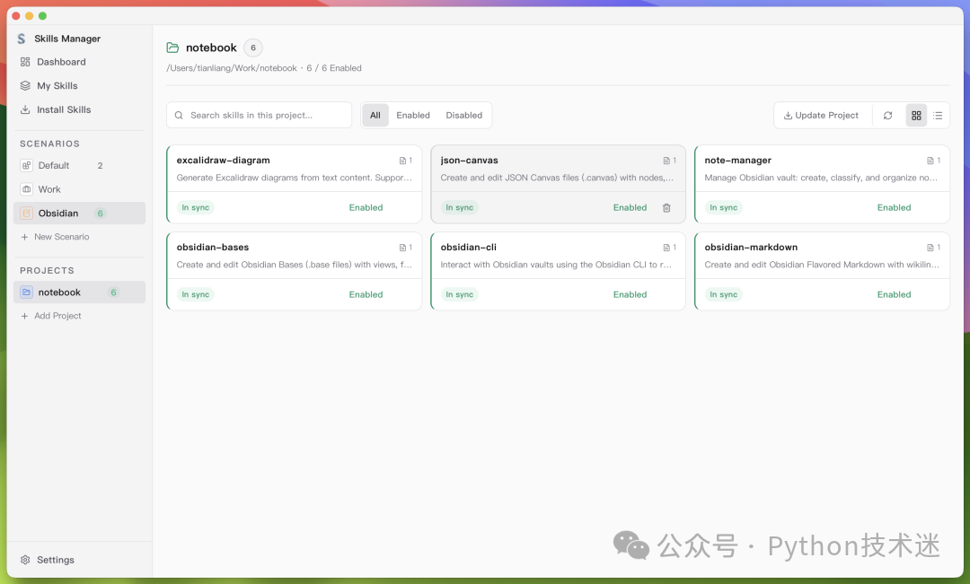Click the Work scenario briefcase icon
The width and height of the screenshot is (970, 584).
tap(27, 189)
